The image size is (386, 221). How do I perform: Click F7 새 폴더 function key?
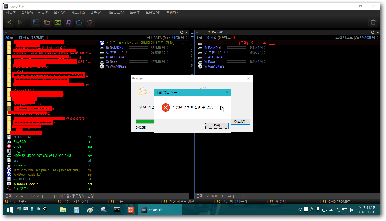[x=277, y=202]
